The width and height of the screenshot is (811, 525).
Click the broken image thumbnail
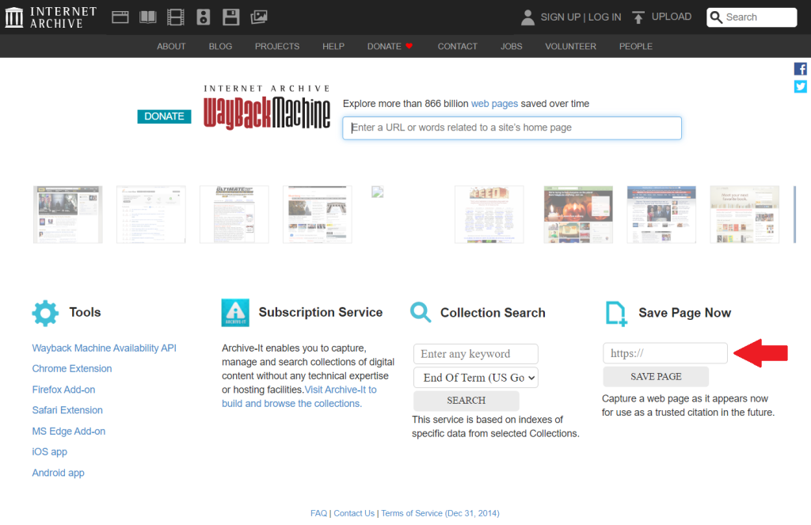pyautogui.click(x=378, y=192)
